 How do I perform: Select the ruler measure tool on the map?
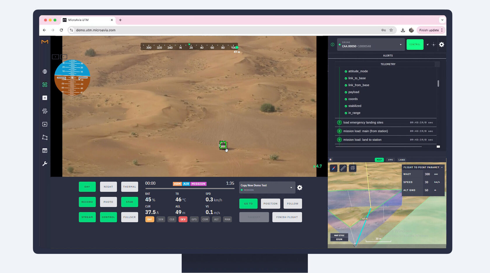pos(343,168)
